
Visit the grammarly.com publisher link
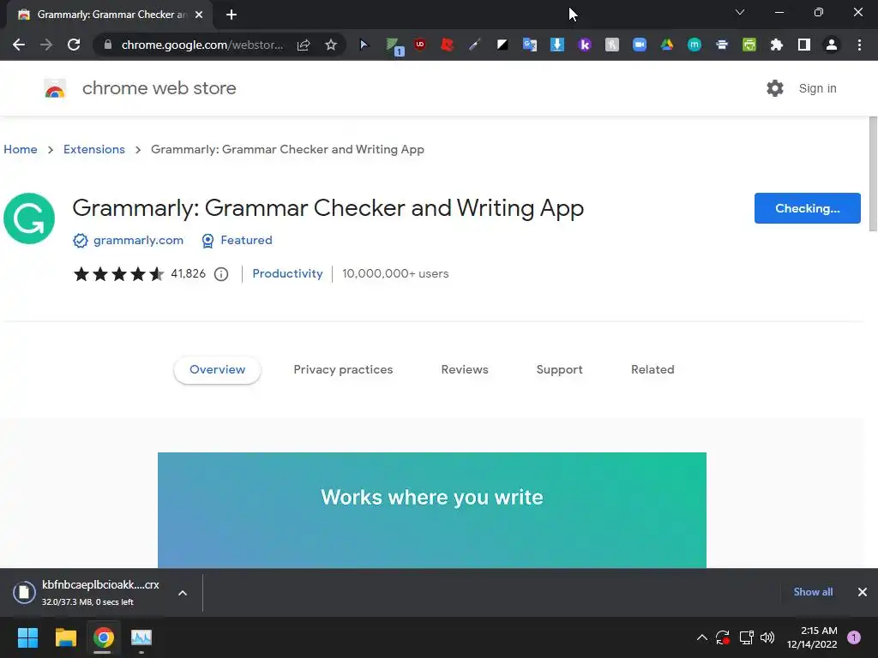click(x=138, y=240)
